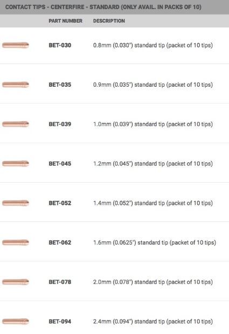The width and height of the screenshot is (229, 334).
Task: Click the 1.6mm (0.0625") standard tip description
Action: coord(155,242)
